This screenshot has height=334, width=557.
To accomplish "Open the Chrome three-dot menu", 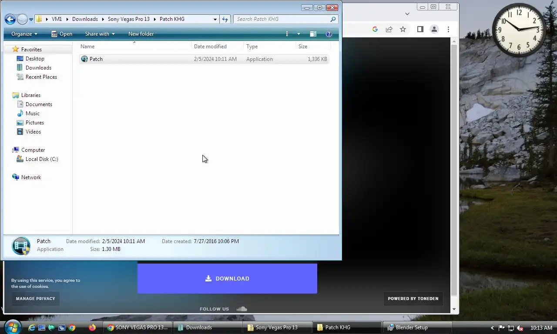I will pyautogui.click(x=448, y=29).
